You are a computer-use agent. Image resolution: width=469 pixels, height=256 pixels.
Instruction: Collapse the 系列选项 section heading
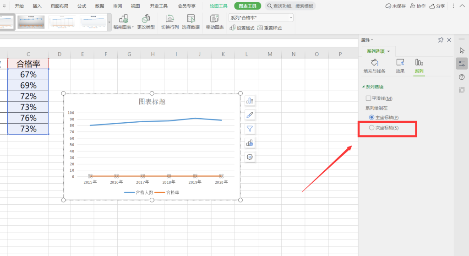point(373,87)
